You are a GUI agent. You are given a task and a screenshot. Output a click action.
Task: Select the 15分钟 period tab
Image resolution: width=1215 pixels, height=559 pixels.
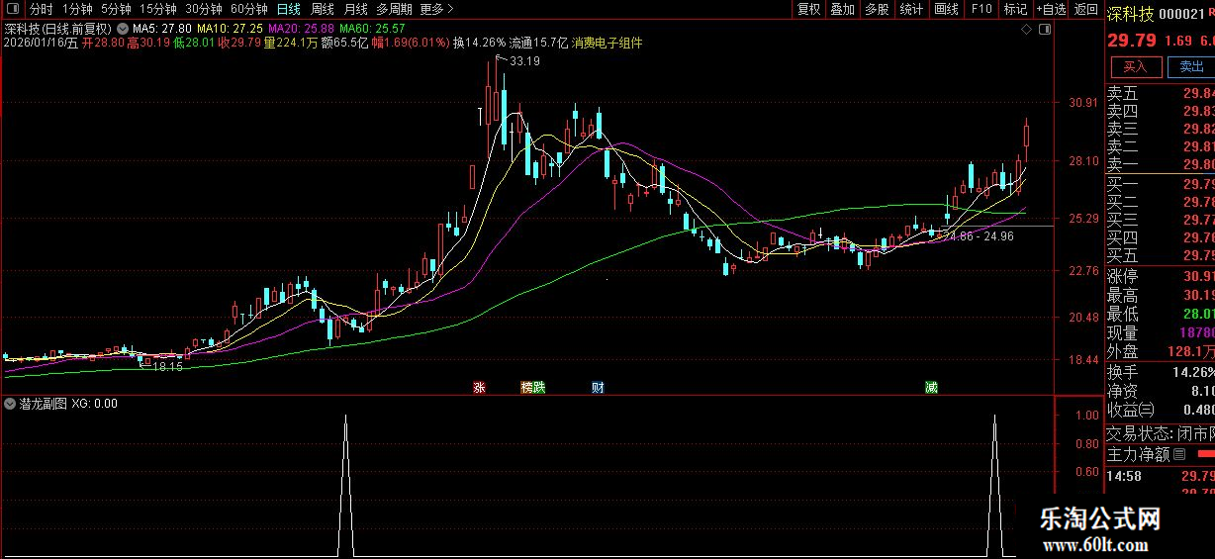158,9
